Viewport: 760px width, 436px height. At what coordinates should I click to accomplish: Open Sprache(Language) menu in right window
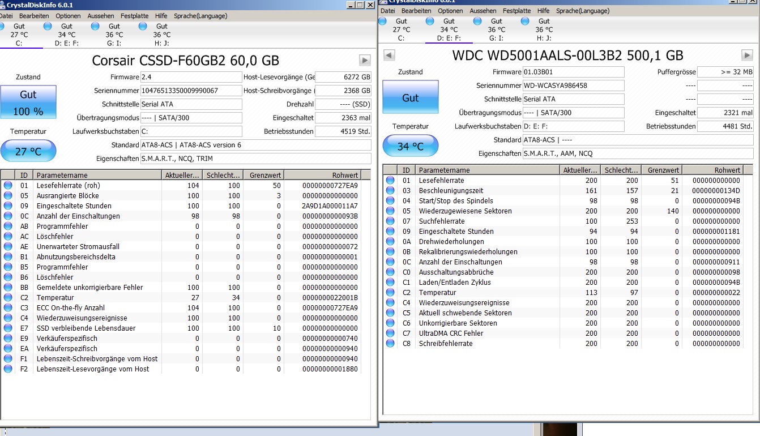tap(583, 11)
